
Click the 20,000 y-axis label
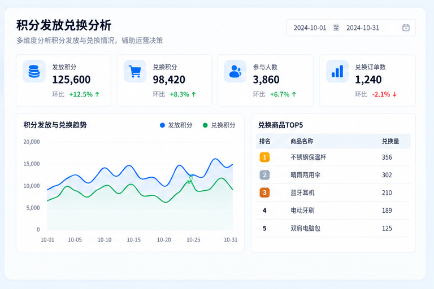point(32,142)
